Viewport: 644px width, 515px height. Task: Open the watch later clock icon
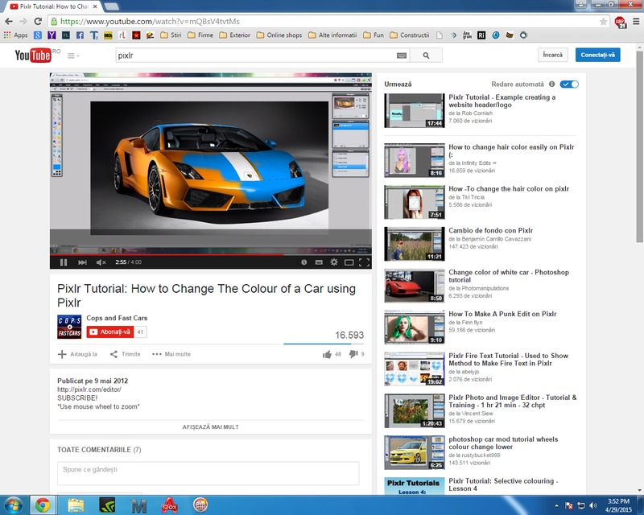pos(304,262)
